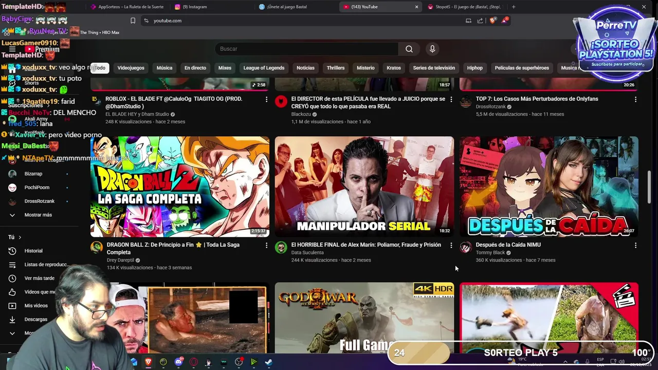Viewport: 658px width, 370px height.
Task: Select the Thrillers filter chip
Action: tap(336, 68)
